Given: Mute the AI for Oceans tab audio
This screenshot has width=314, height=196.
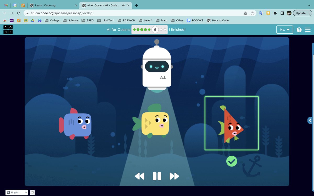Looking at the screenshot, I should coord(123,5).
